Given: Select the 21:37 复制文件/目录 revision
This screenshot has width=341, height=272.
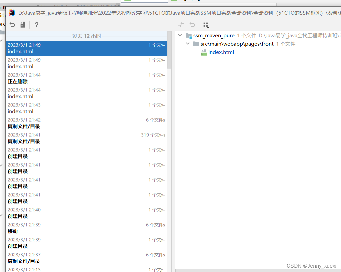Looking at the screenshot, I should pos(87,258).
